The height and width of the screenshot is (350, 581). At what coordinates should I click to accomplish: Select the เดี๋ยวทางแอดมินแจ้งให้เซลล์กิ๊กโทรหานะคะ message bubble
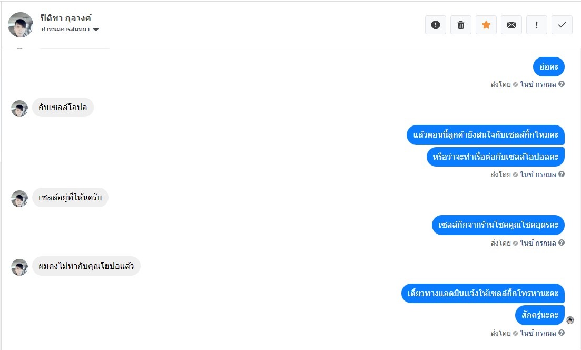[483, 293]
